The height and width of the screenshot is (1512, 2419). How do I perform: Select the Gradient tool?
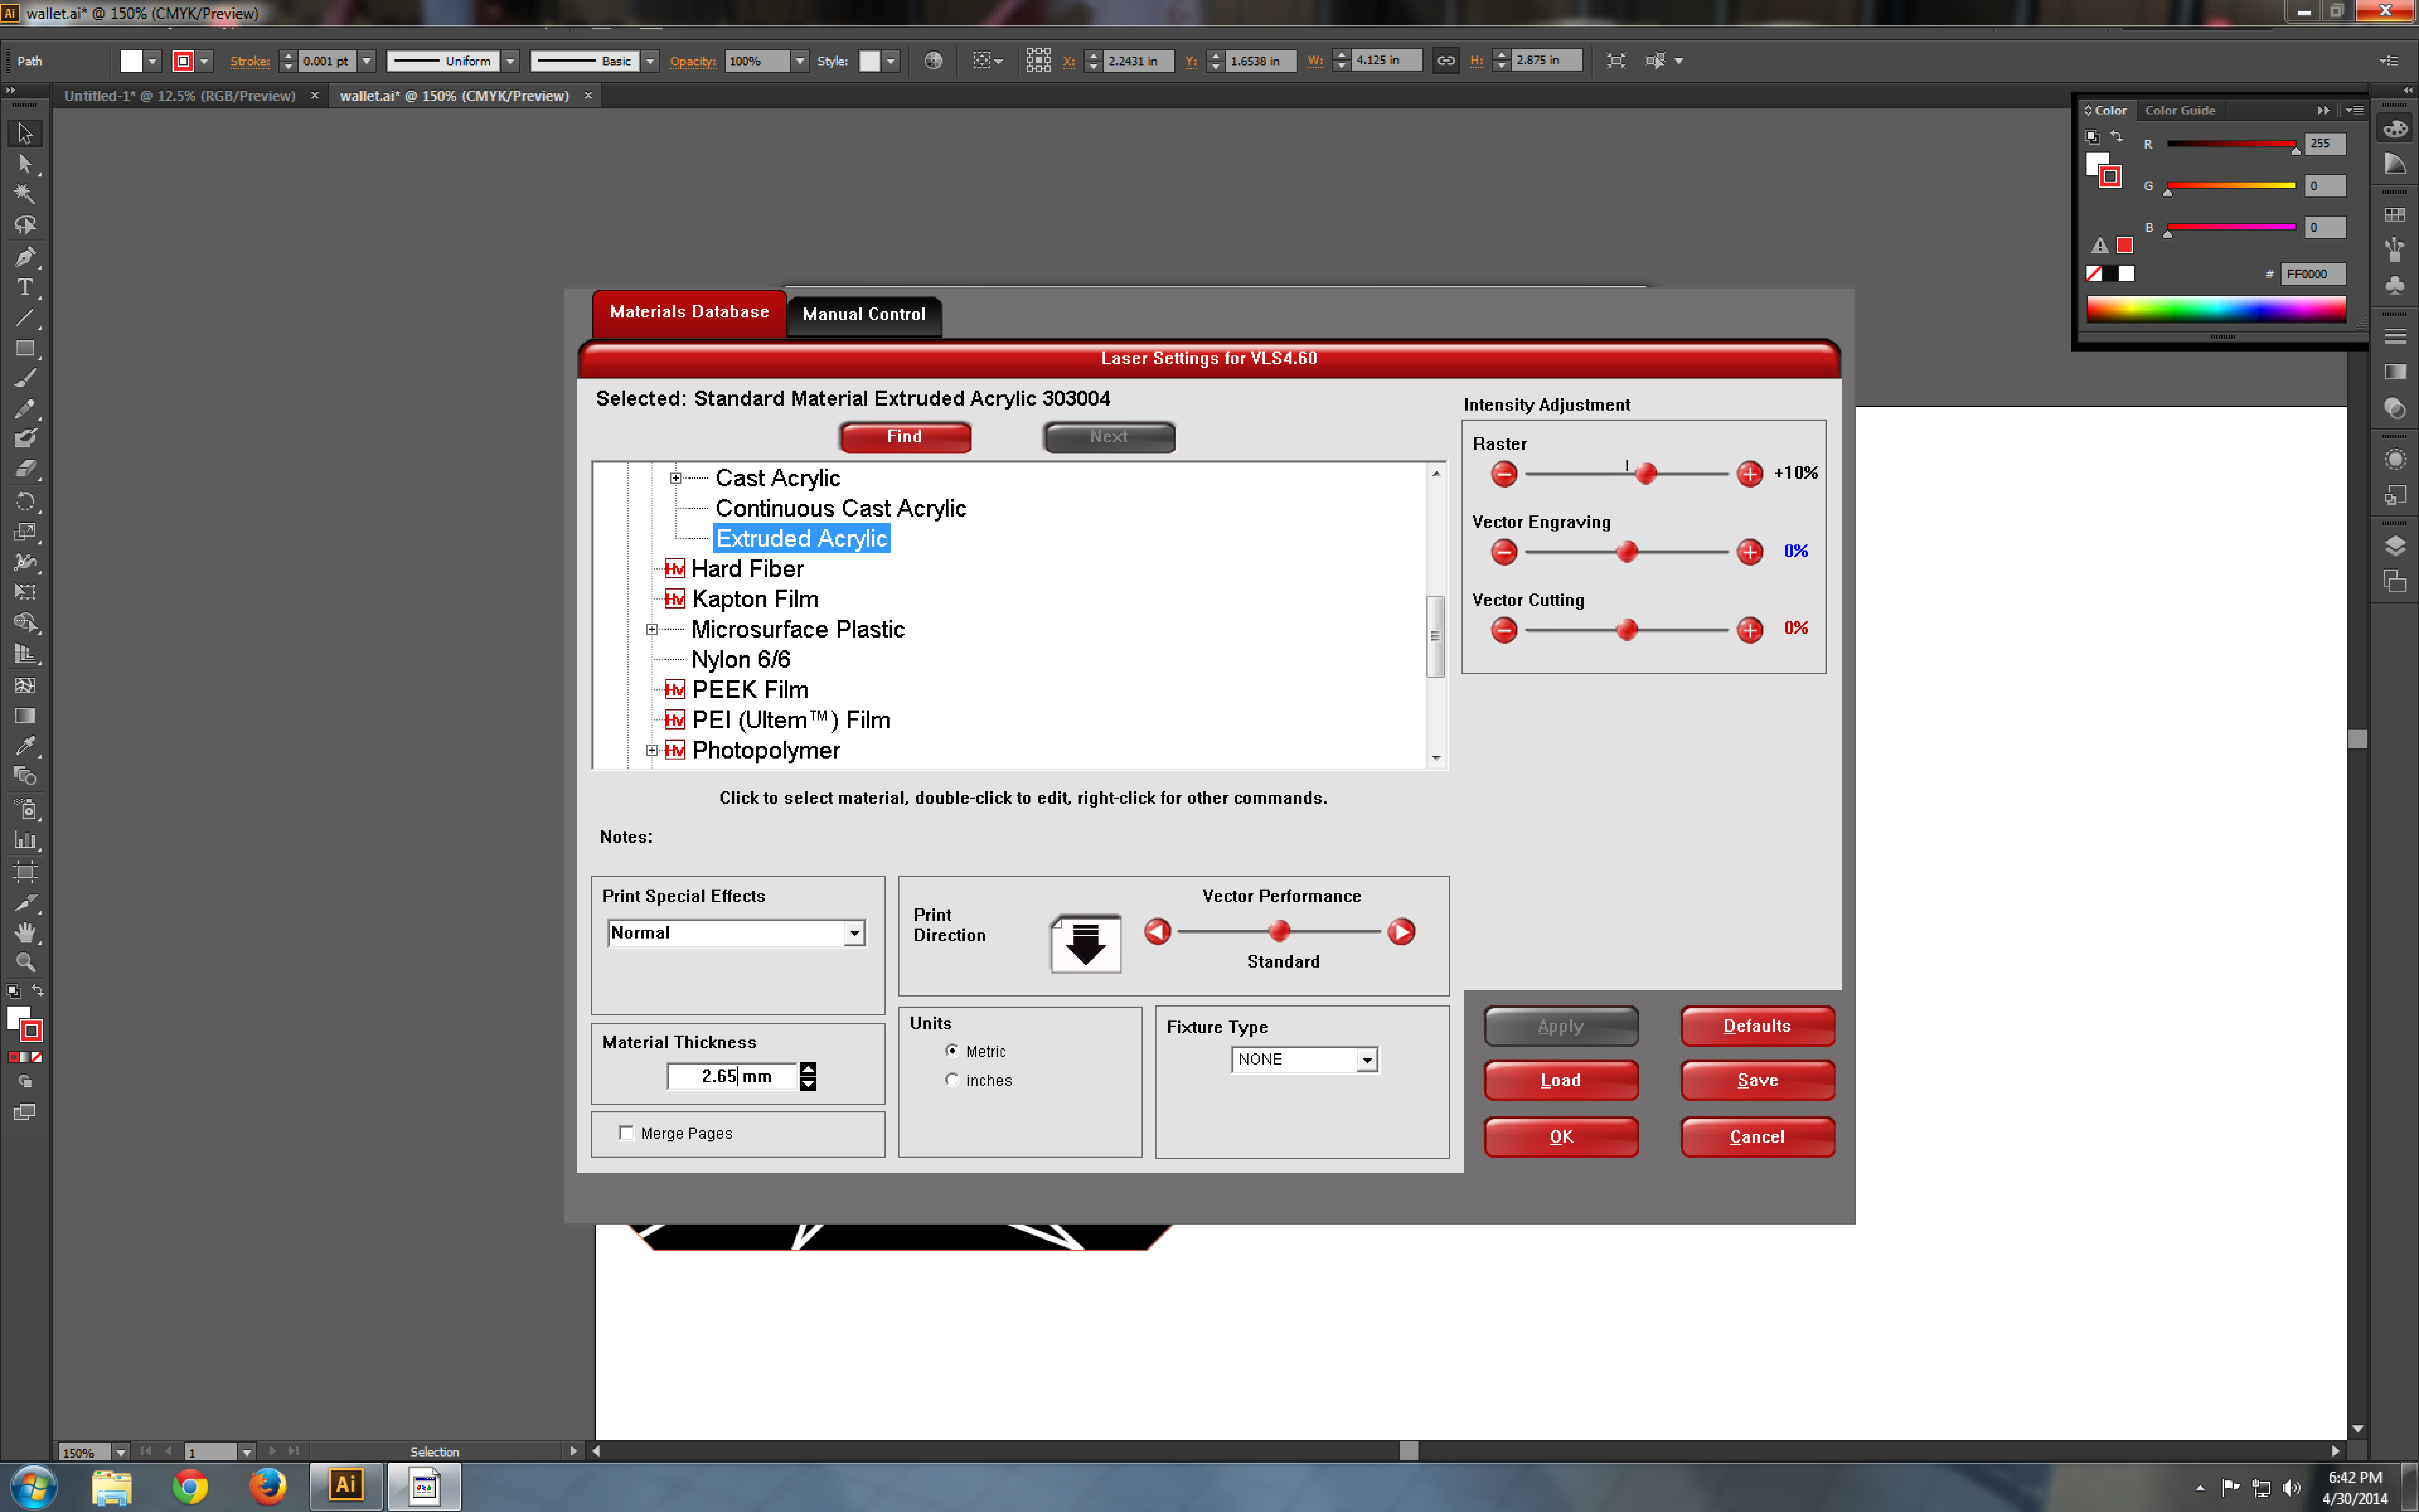coord(25,716)
